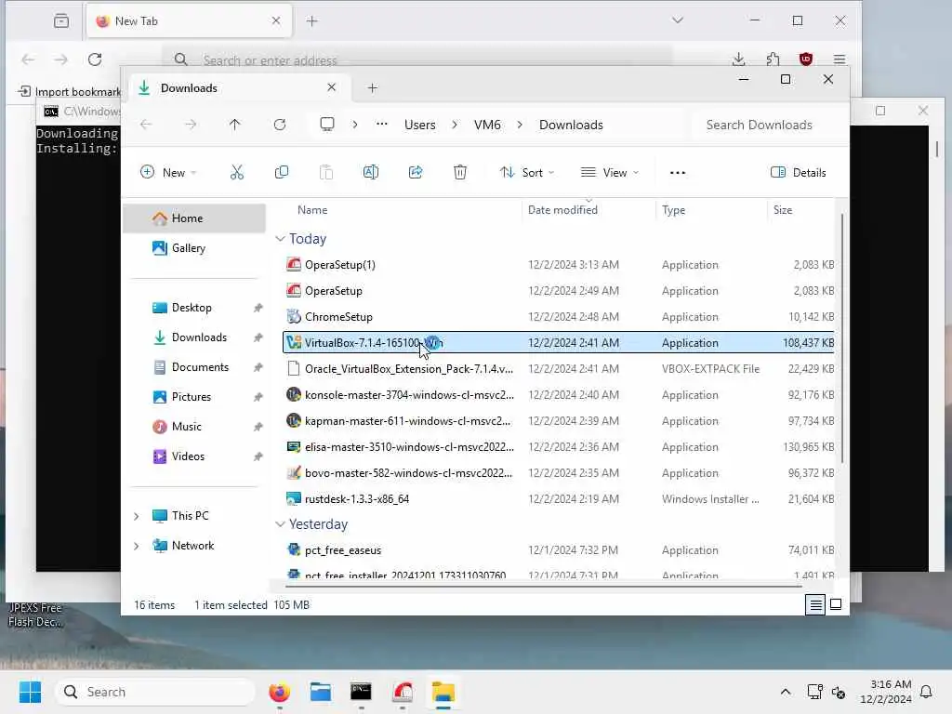The height and width of the screenshot is (714, 952).
Task: Select the ChromeSetup file
Action: click(x=559, y=317)
